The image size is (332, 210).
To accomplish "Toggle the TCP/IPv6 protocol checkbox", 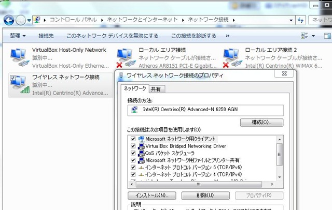I will 133,168.
